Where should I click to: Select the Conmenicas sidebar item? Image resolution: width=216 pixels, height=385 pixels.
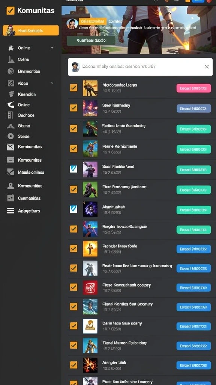[x=24, y=198]
